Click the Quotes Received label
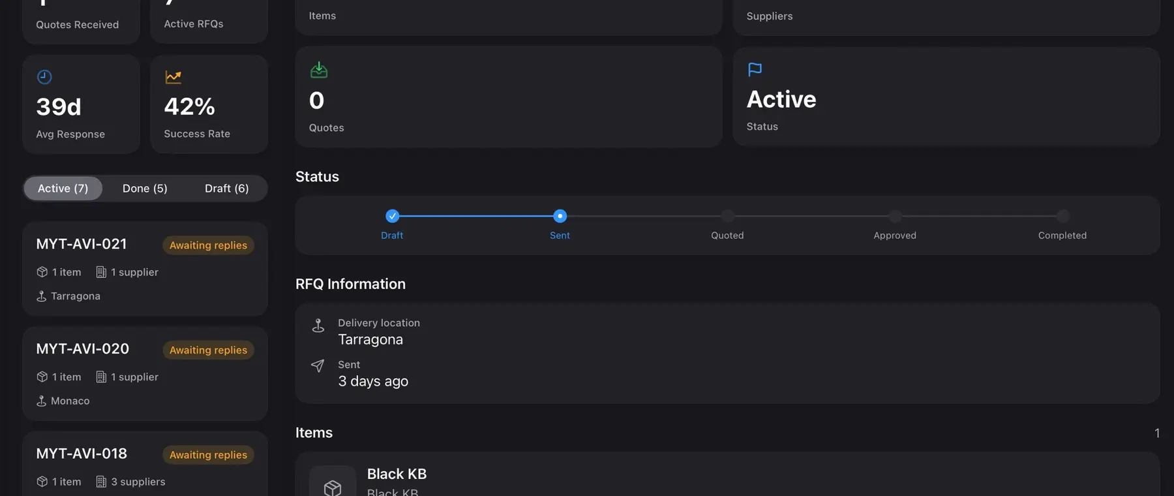 coord(77,24)
